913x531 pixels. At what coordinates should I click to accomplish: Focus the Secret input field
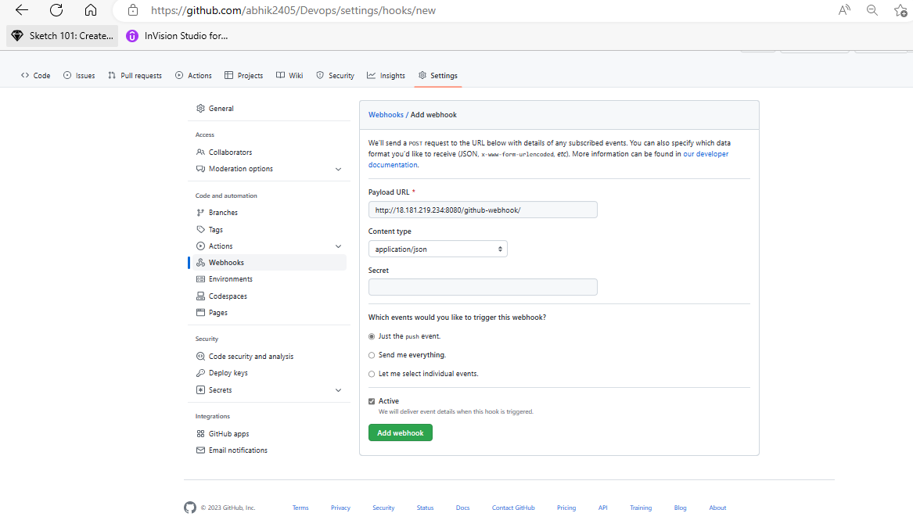click(483, 287)
